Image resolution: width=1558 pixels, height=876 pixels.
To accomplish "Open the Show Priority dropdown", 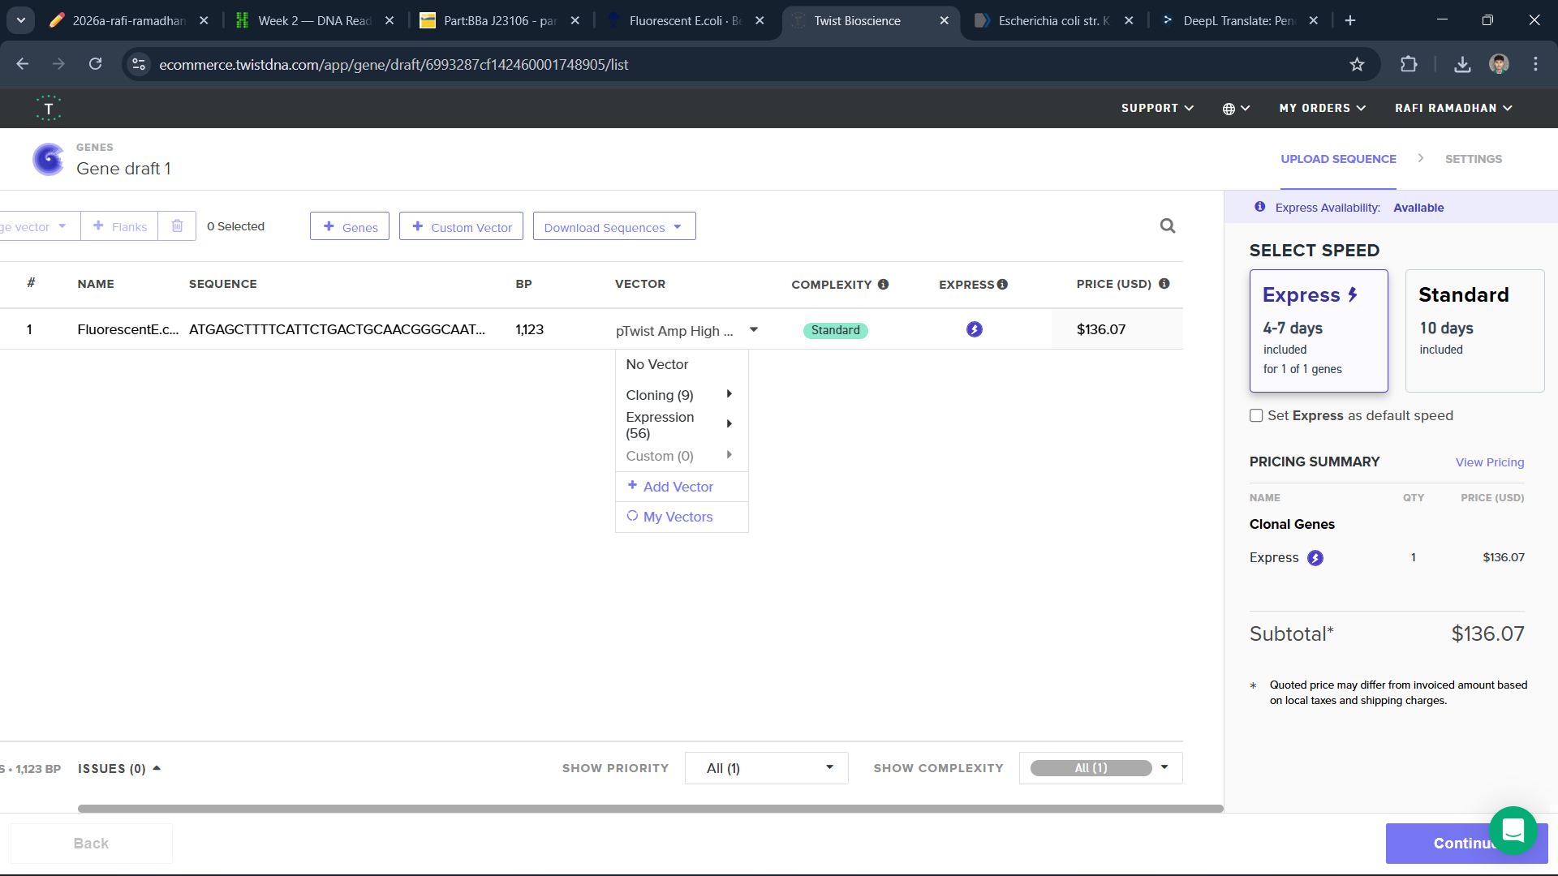I will (766, 768).
